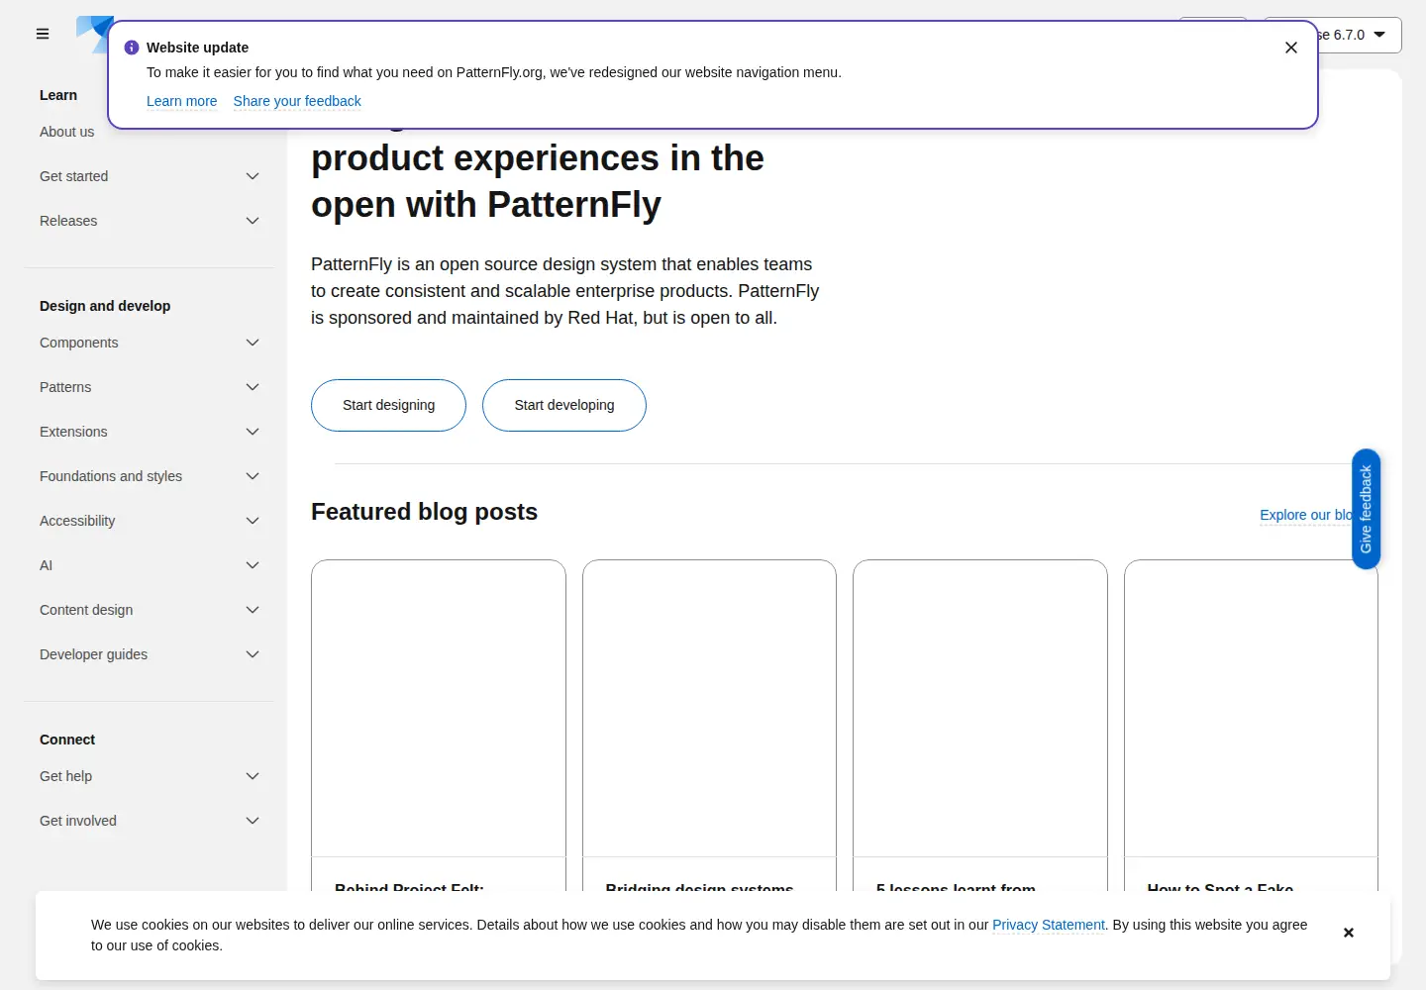Click Share your feedback link
1426x990 pixels.
(297, 101)
